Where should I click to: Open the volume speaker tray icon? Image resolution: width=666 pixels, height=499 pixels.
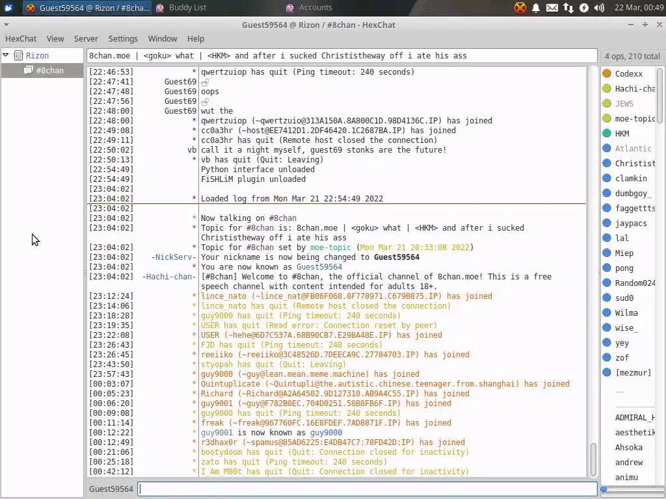pyautogui.click(x=599, y=8)
